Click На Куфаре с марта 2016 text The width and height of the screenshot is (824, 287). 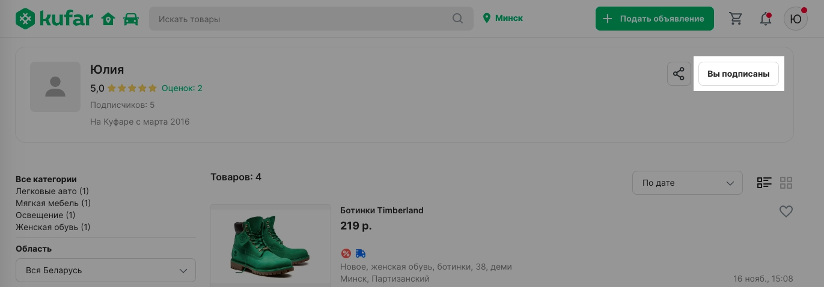[140, 122]
